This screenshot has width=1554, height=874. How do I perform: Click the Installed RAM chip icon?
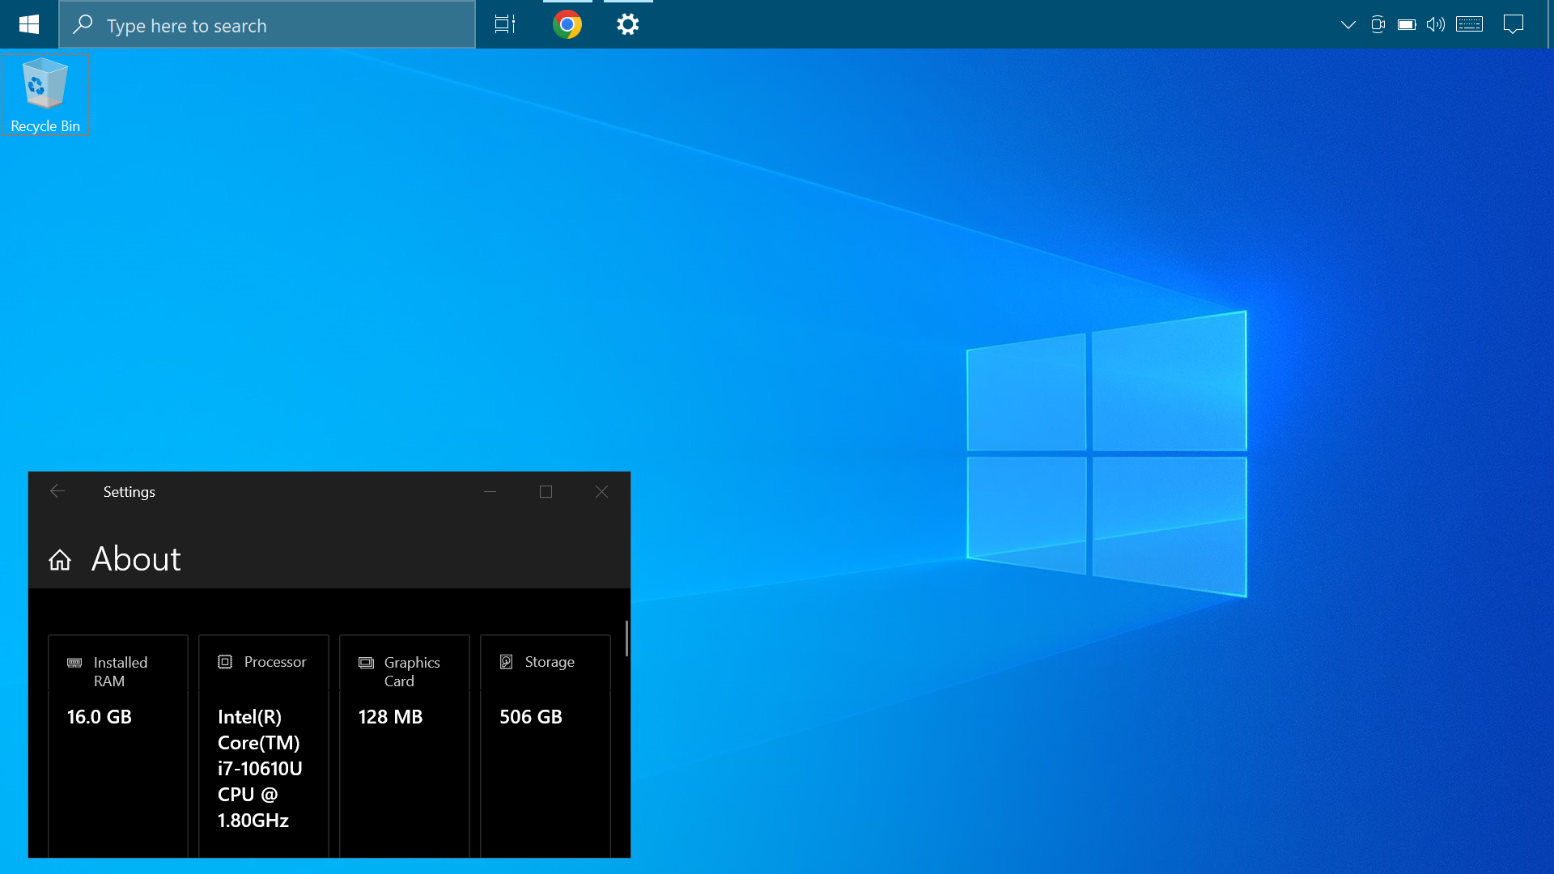[x=74, y=663]
